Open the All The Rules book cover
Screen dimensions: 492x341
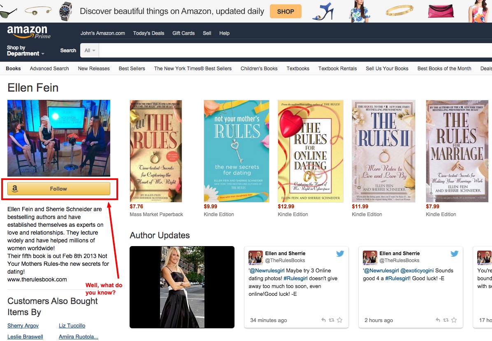pos(156,151)
